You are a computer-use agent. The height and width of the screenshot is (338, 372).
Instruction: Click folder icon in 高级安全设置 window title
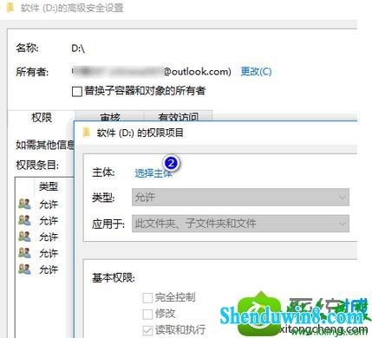point(10,8)
